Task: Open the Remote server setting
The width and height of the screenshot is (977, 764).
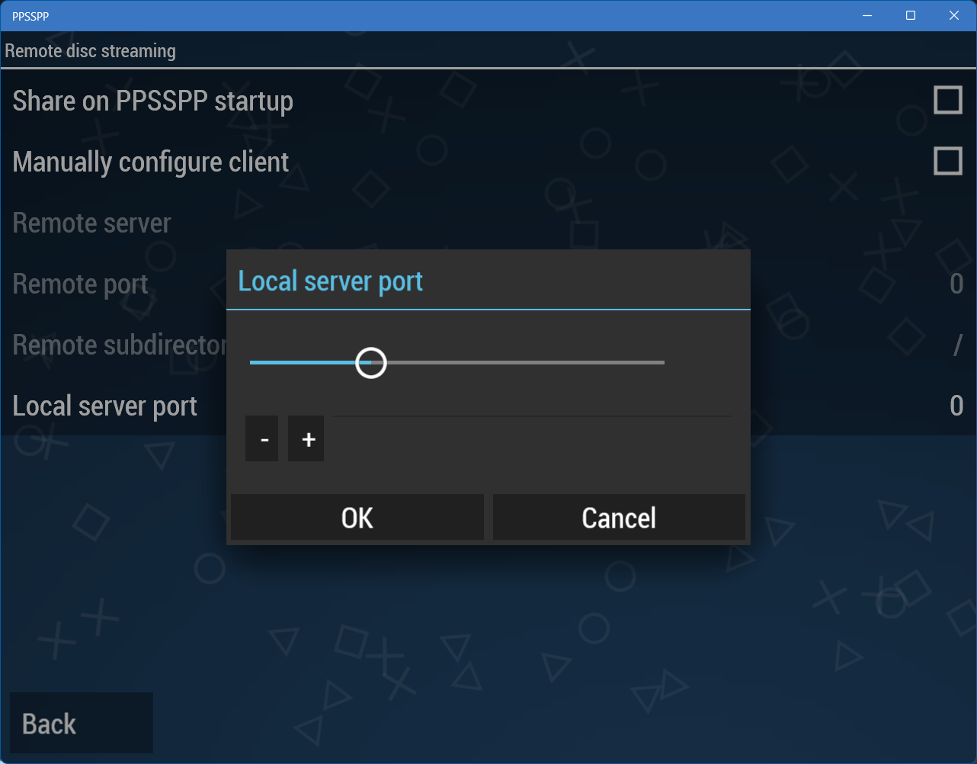Action: (x=91, y=223)
